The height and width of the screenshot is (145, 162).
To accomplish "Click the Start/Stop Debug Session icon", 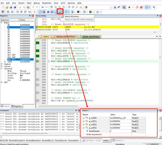I will tap(124, 7).
